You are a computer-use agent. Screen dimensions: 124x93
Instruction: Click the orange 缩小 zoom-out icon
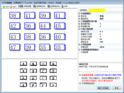[11, 7]
